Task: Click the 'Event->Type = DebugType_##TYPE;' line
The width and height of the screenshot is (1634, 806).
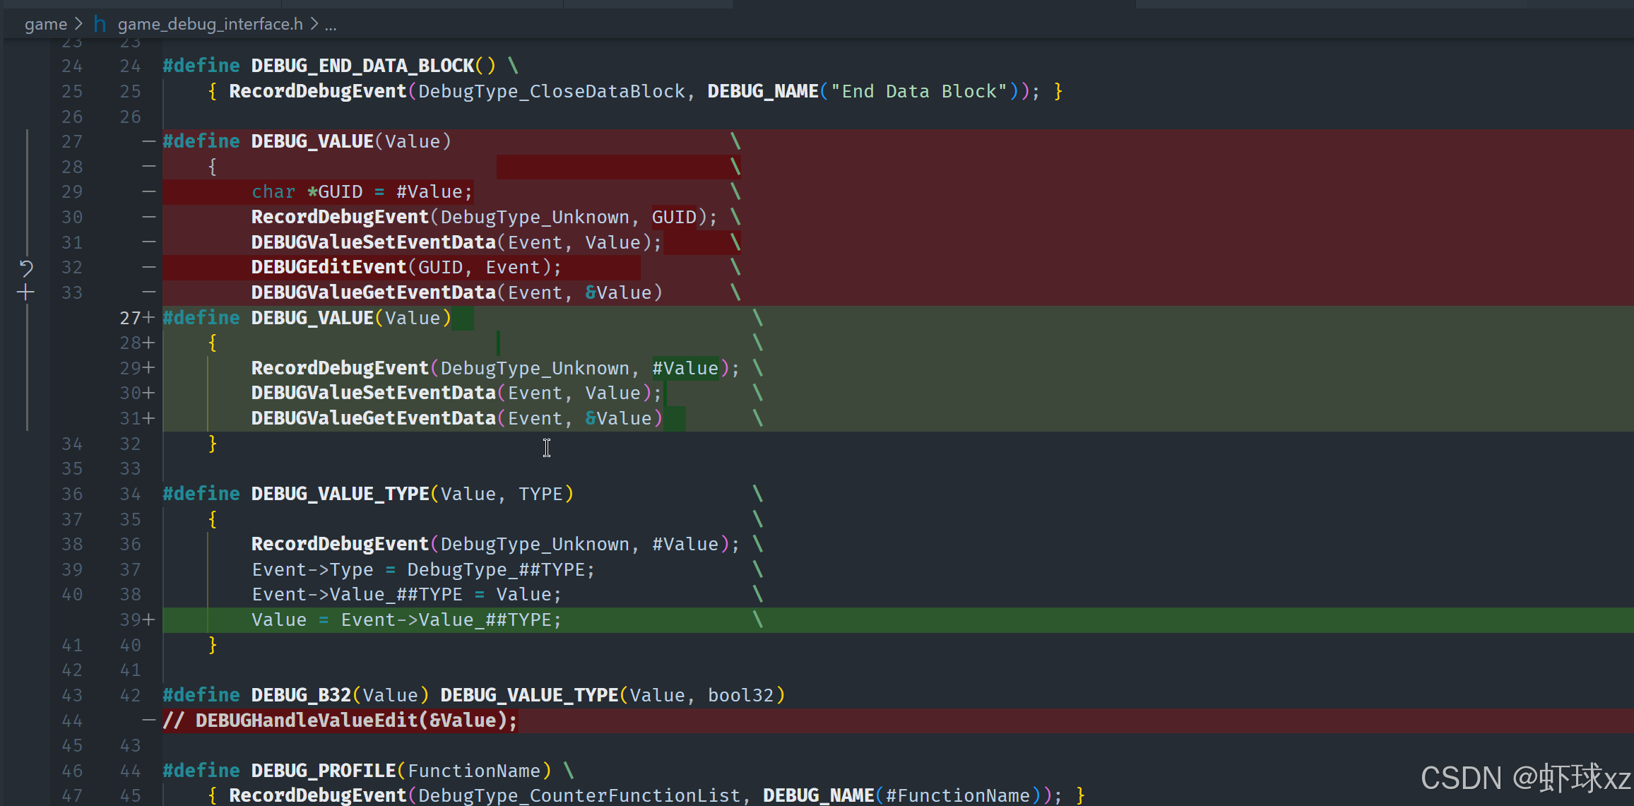Action: [x=423, y=570]
